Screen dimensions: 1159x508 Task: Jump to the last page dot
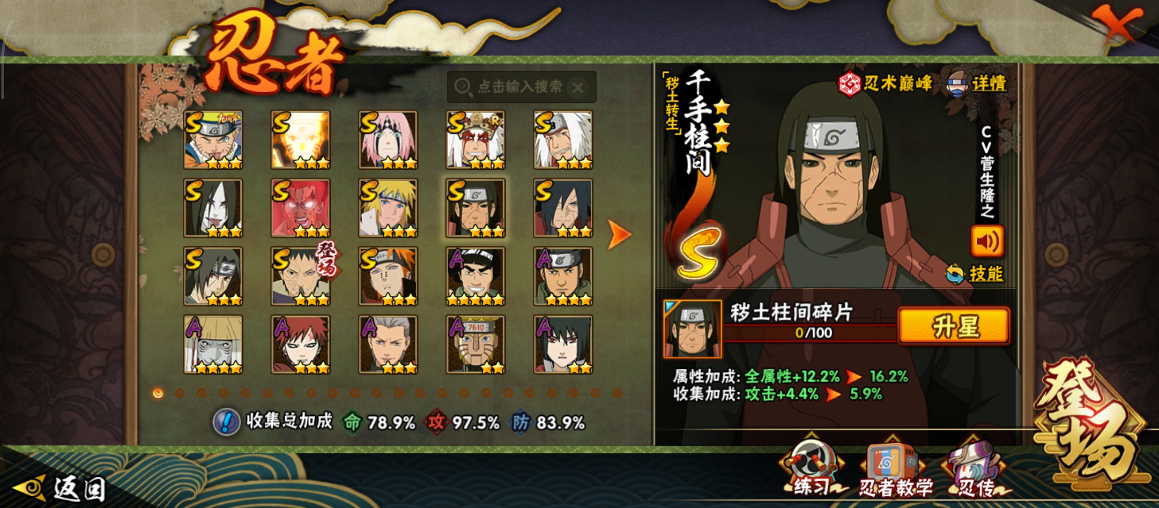(x=617, y=393)
